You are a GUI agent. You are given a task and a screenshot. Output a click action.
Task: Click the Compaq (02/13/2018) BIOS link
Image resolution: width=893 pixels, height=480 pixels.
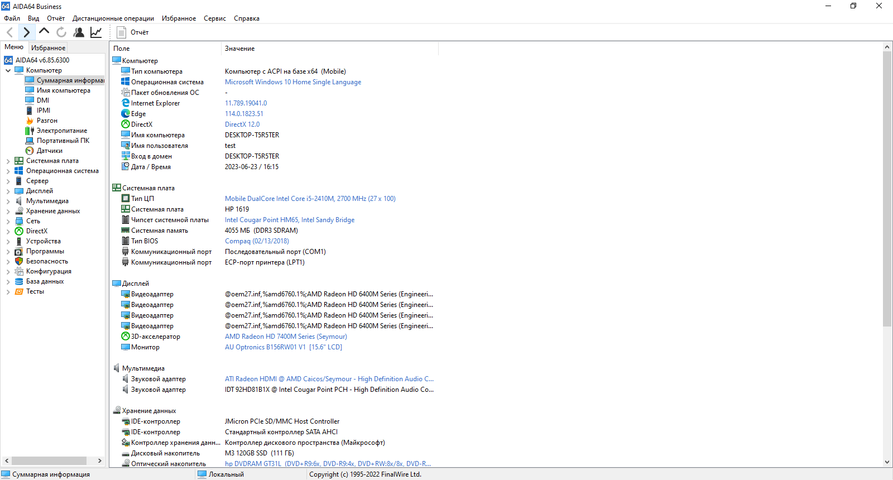[257, 241]
